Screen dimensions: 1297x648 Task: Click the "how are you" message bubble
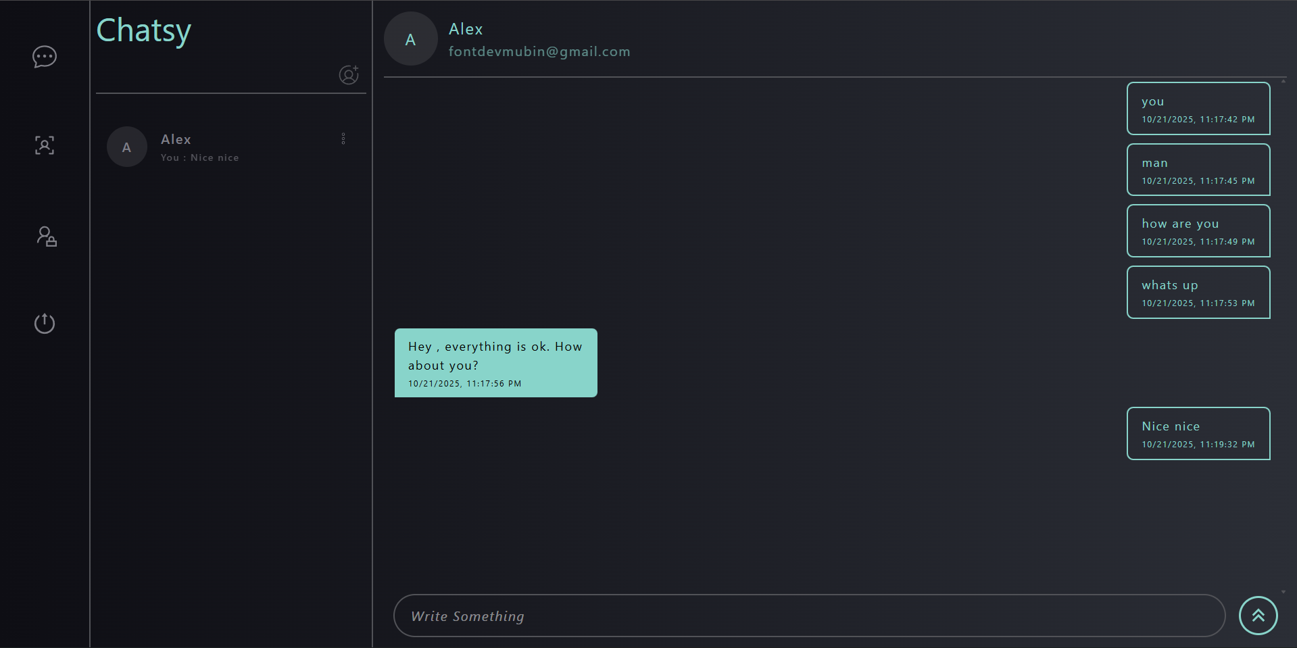(1198, 230)
